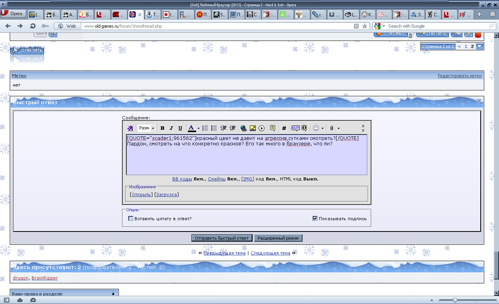Expand the smilies dropdown arrow
499x304 pixels.
(x=323, y=128)
